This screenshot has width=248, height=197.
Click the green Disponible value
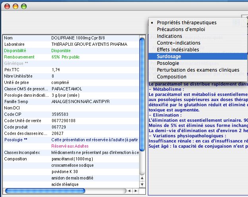coord(61,51)
